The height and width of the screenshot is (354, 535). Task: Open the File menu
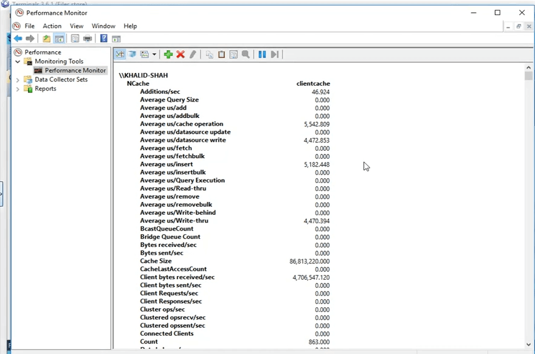tap(30, 26)
